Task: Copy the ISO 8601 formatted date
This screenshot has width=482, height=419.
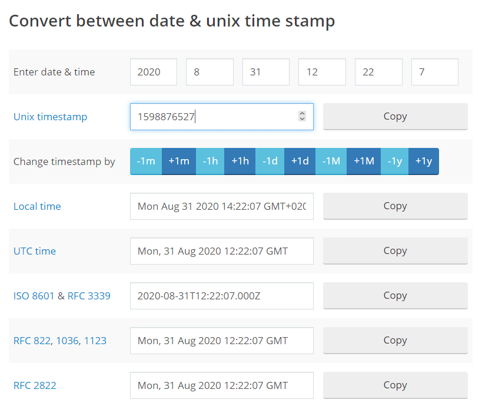Action: point(395,295)
